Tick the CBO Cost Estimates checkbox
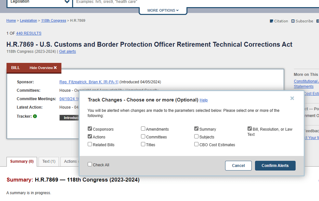Viewport: 319px width, 201px height. (x=197, y=144)
